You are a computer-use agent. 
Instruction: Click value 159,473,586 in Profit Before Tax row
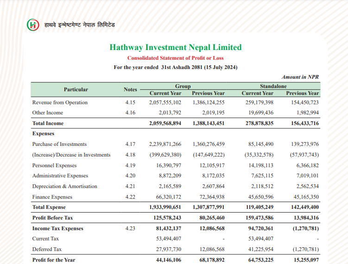tap(259, 218)
